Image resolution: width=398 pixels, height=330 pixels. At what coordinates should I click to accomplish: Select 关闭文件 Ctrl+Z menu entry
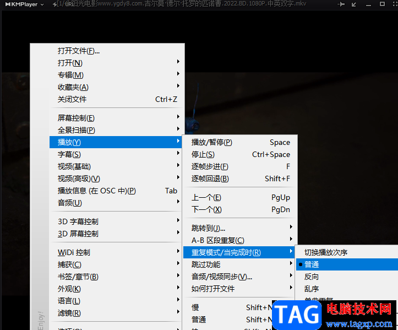pyautogui.click(x=116, y=99)
